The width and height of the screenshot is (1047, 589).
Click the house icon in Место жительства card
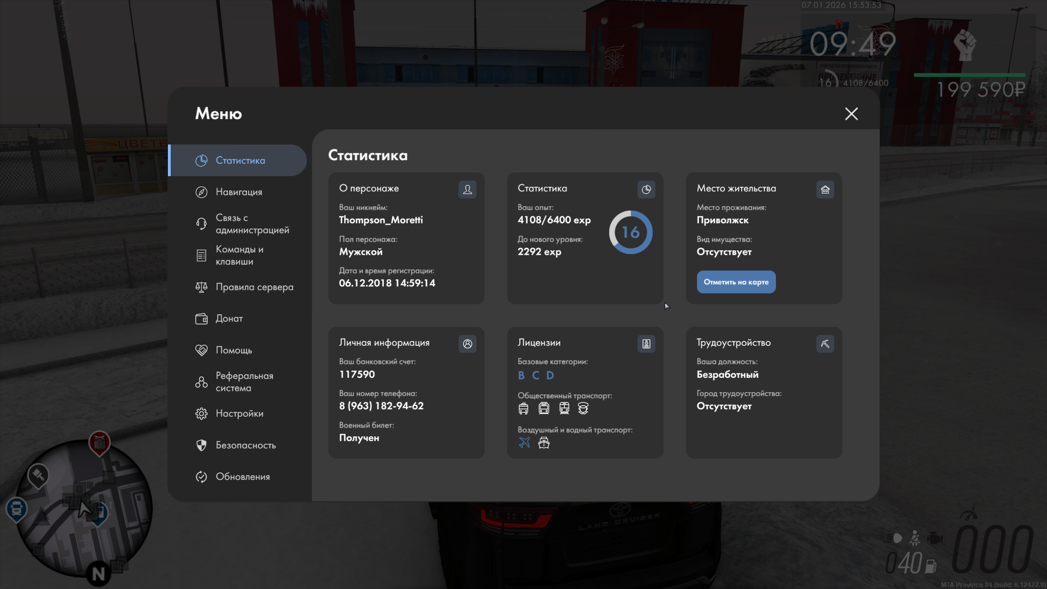coord(825,189)
